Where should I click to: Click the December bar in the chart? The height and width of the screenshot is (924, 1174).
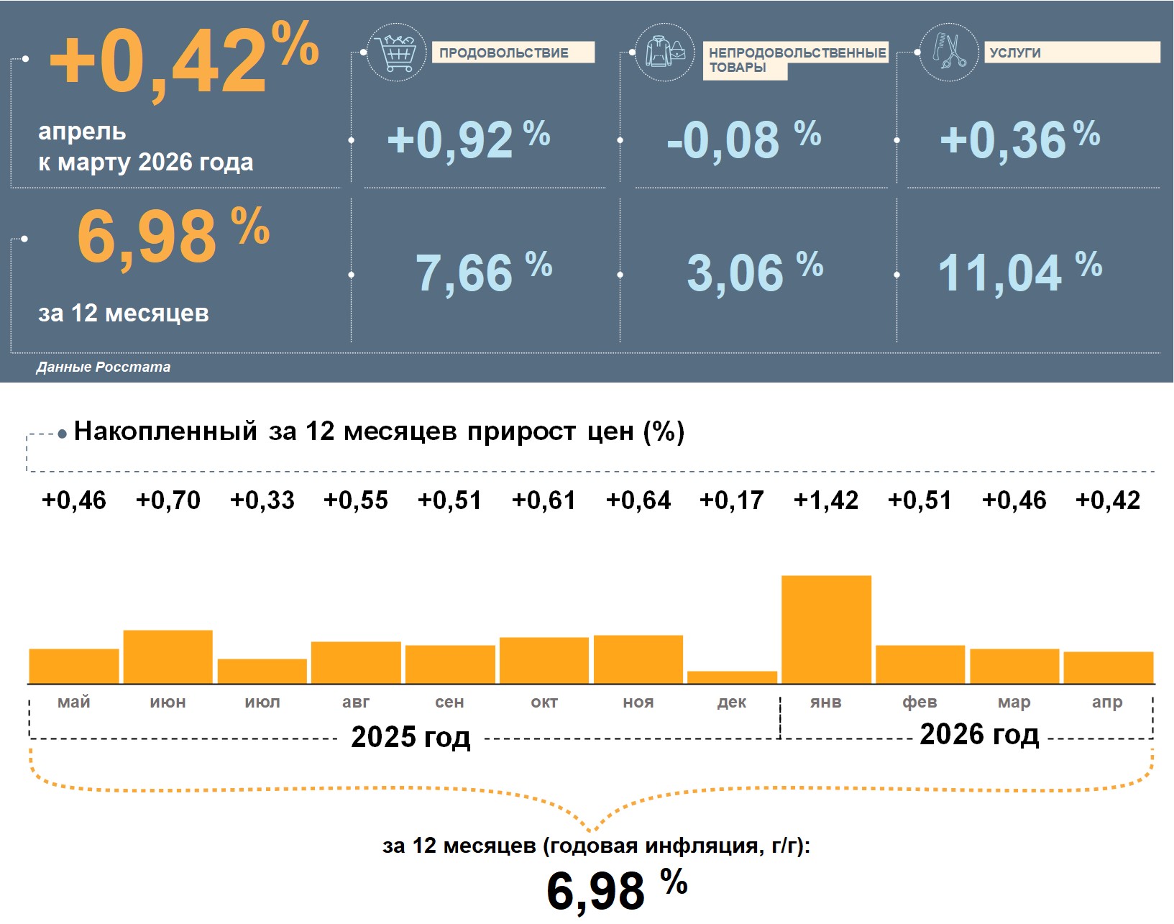732,677
